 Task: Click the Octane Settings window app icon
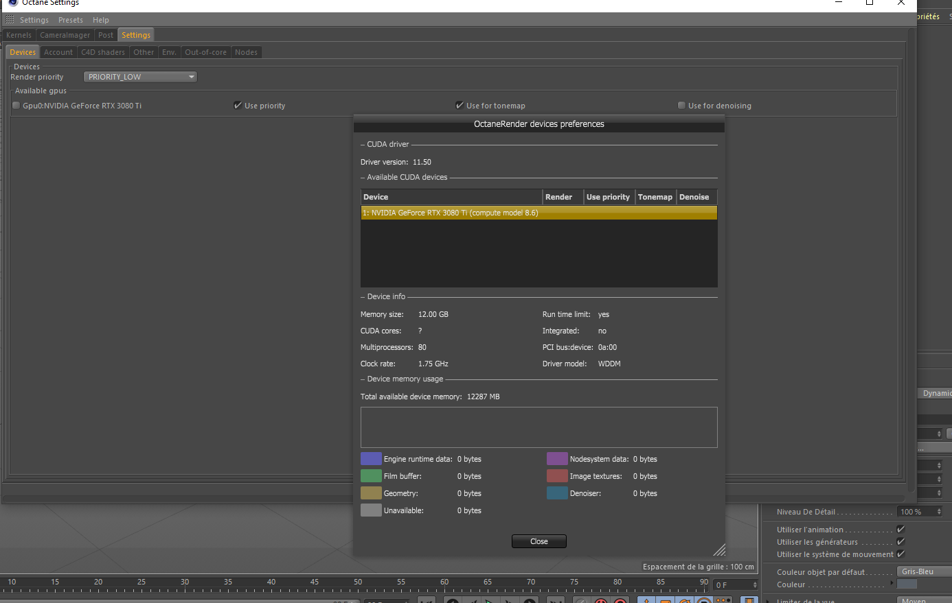pyautogui.click(x=12, y=3)
